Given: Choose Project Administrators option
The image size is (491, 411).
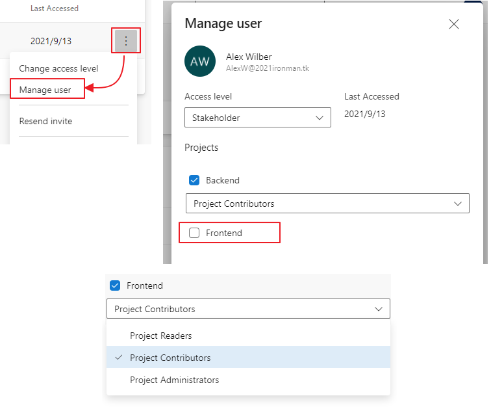Looking at the screenshot, I should click(174, 380).
